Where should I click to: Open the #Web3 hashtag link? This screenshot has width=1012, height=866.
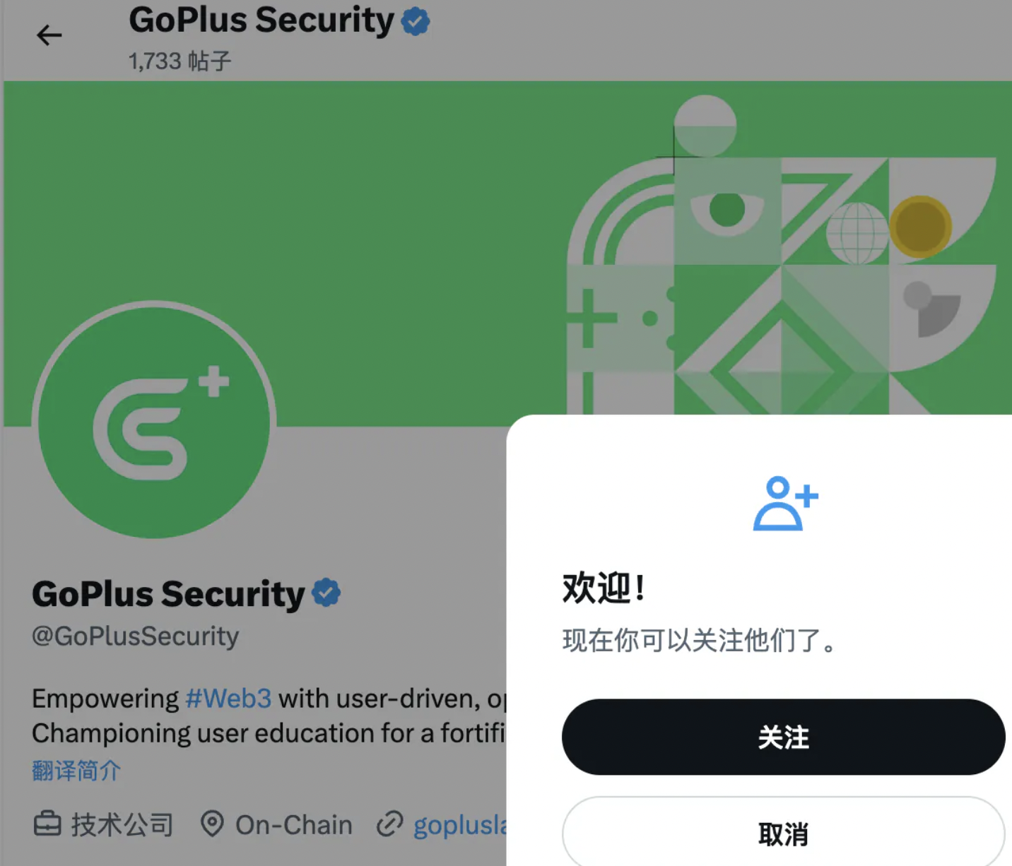[228, 699]
